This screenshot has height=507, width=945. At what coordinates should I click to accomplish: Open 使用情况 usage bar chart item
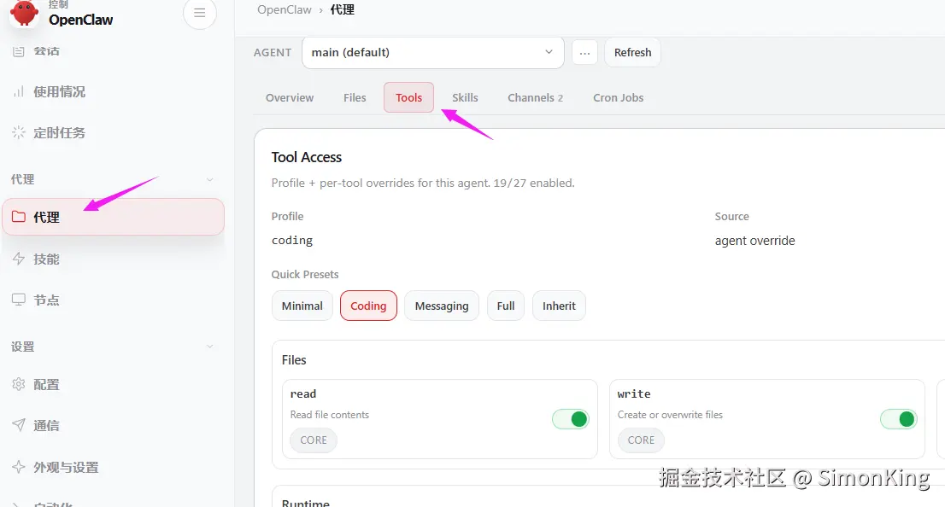[113, 91]
